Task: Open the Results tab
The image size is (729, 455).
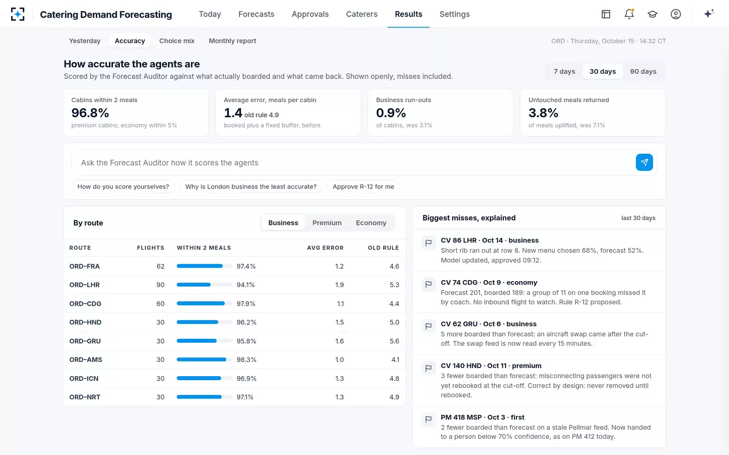Action: point(409,14)
